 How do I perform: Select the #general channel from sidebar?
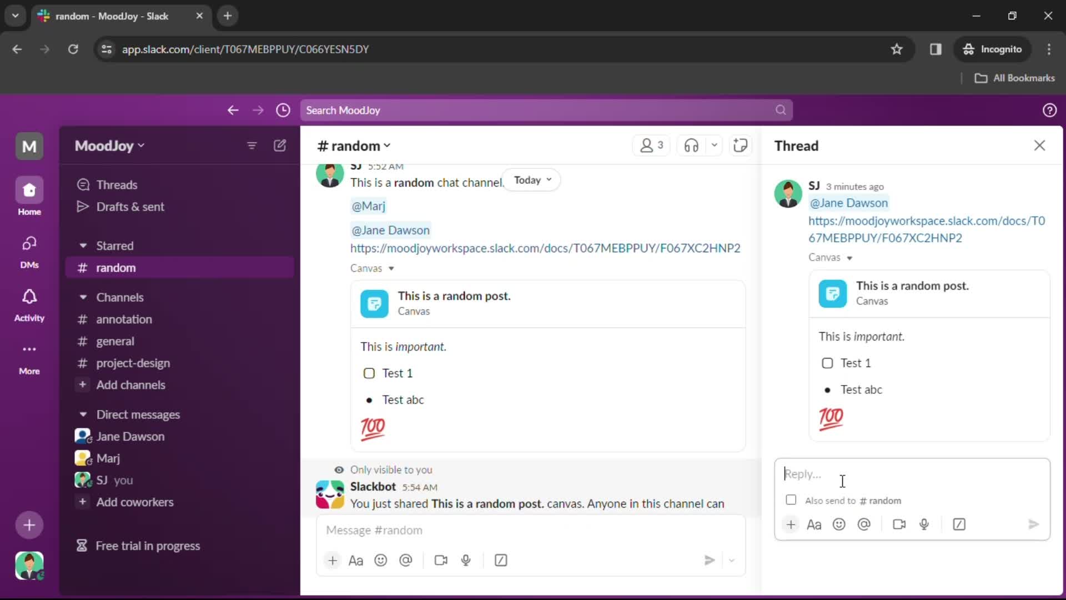point(115,341)
